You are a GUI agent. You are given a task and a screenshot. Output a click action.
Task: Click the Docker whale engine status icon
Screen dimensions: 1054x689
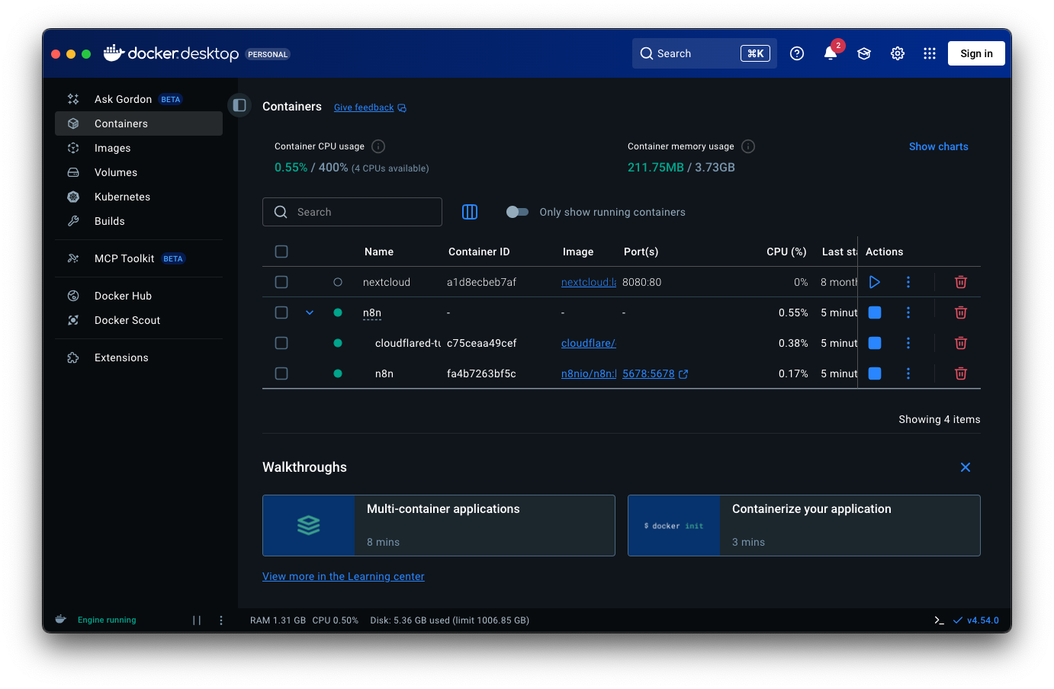pos(61,620)
